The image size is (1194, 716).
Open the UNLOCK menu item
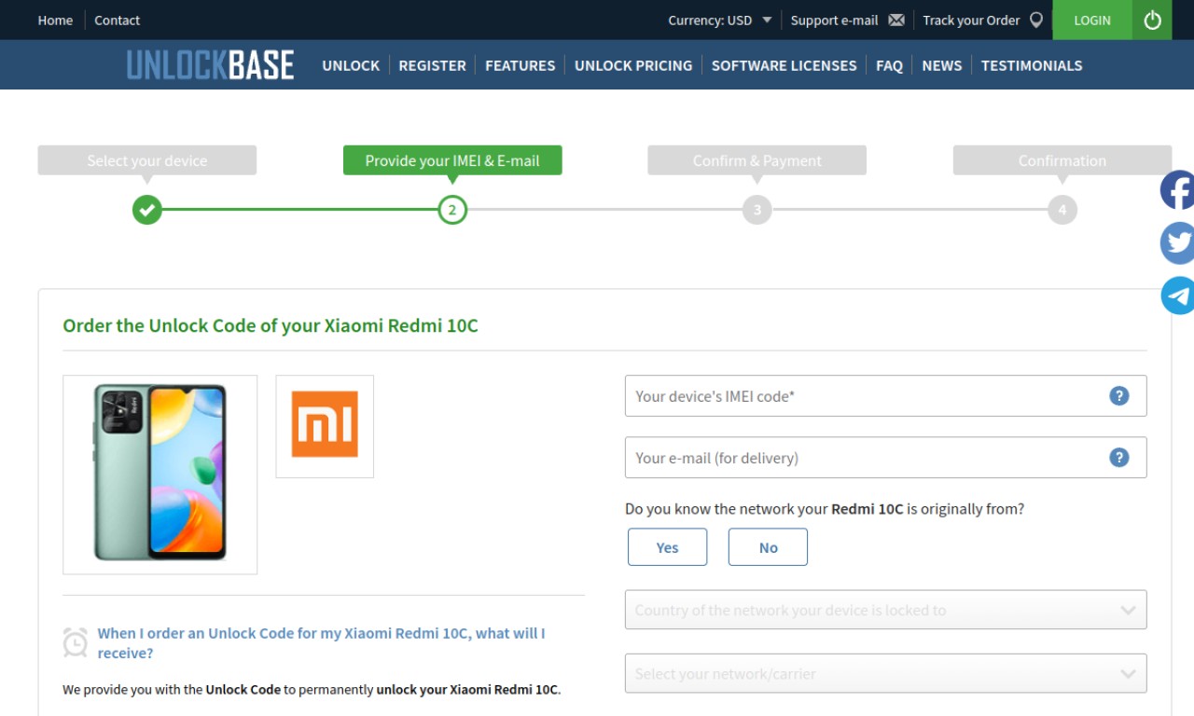[x=351, y=65]
